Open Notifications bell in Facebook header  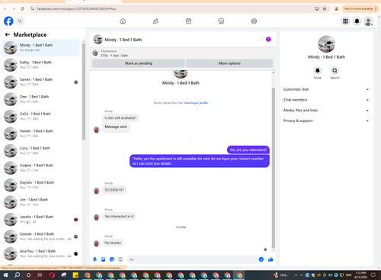pos(357,21)
